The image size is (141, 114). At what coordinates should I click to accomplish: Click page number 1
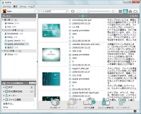83,16
